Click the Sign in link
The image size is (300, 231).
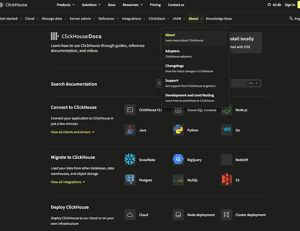(290, 5)
